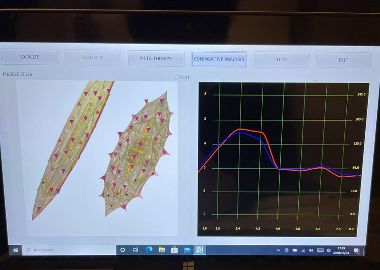The image size is (380, 270).
Task: Click the 5.8 frequency label
Action: coord(298,229)
